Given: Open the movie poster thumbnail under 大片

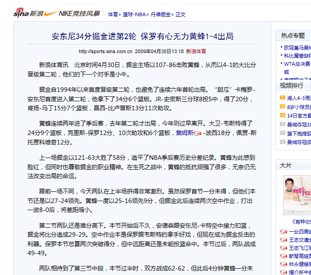Looking at the screenshot, I should coord(297,195).
